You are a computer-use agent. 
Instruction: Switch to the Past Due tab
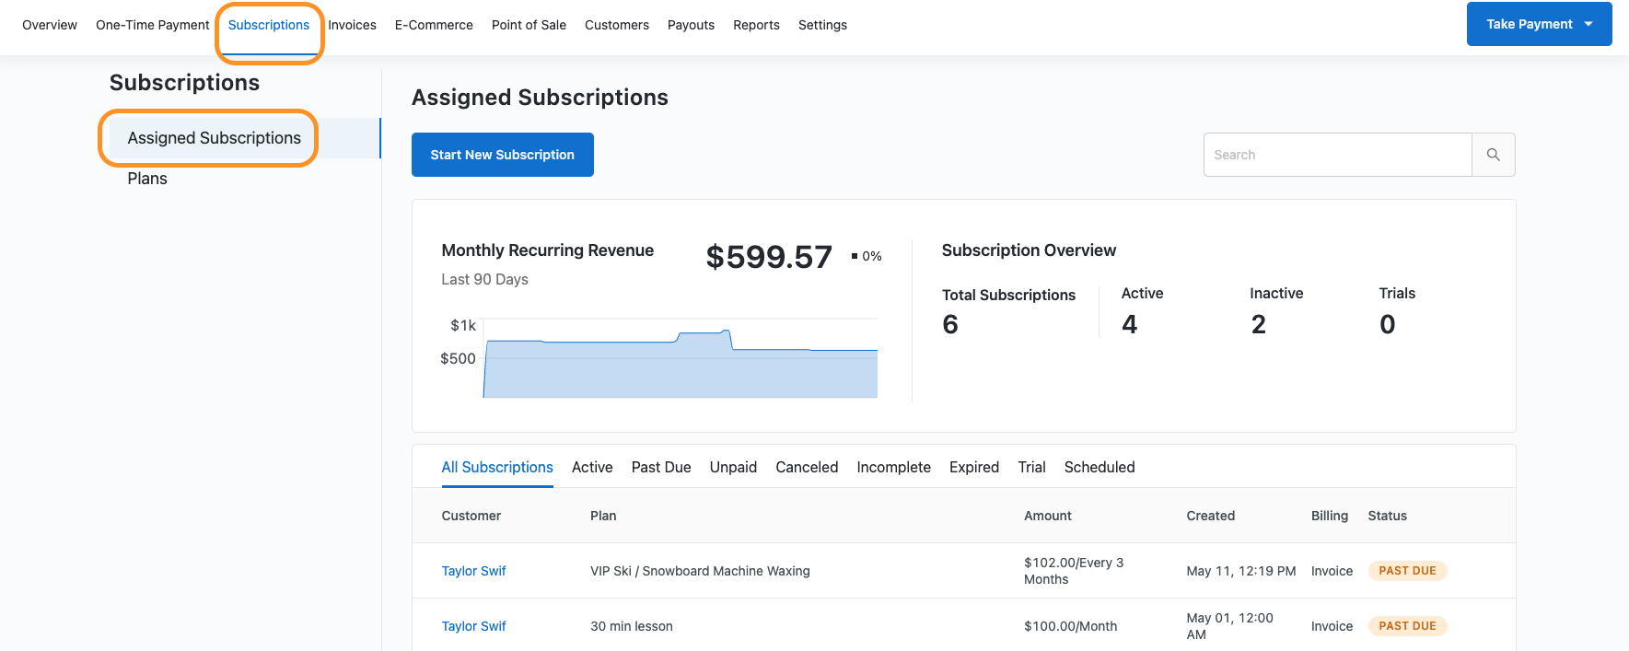pos(661,467)
